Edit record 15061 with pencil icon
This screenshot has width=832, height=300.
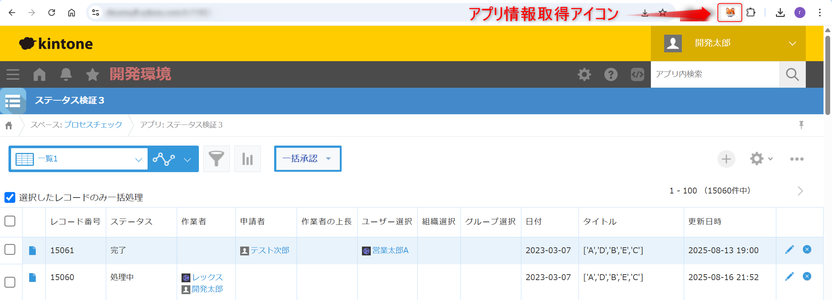point(789,250)
